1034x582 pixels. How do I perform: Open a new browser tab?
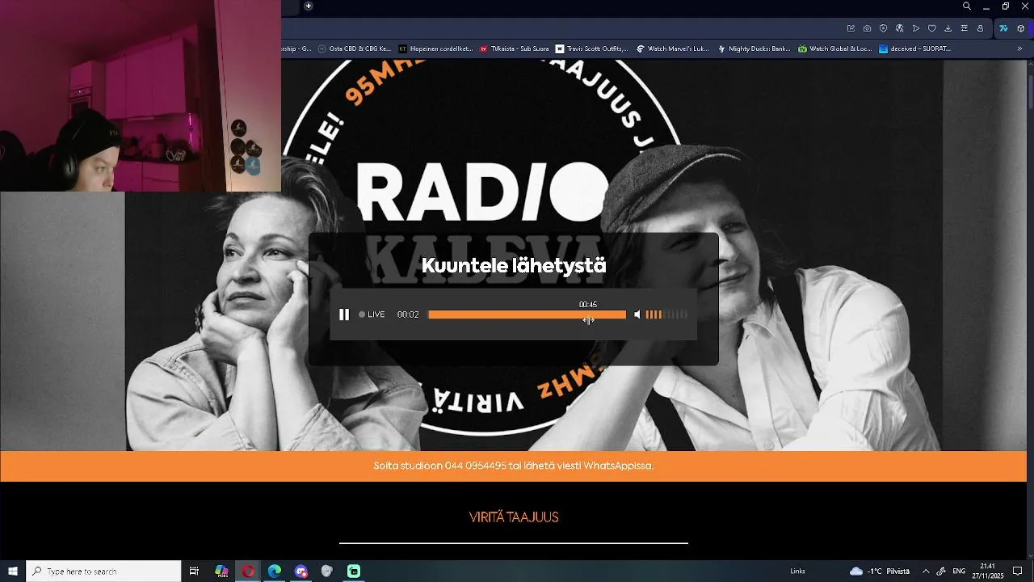coord(308,6)
